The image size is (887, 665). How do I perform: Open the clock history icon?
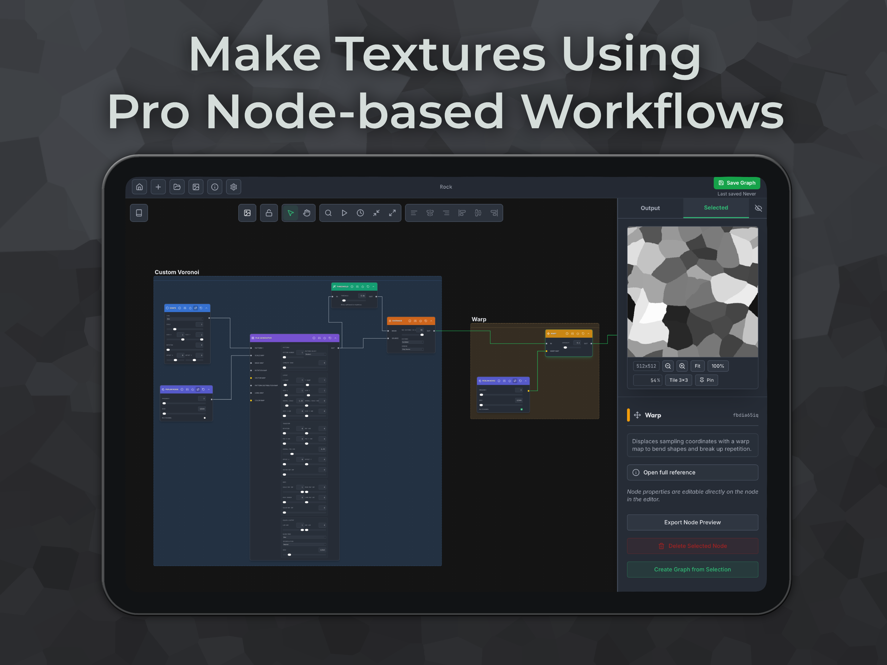coord(360,213)
